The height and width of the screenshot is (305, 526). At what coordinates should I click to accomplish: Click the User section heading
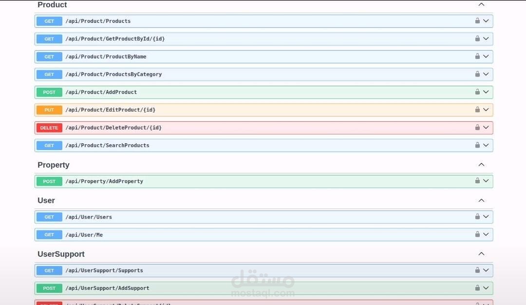tap(46, 200)
